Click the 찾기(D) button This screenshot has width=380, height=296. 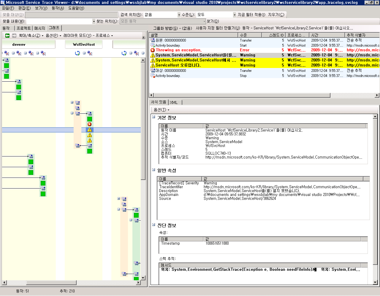(213, 21)
